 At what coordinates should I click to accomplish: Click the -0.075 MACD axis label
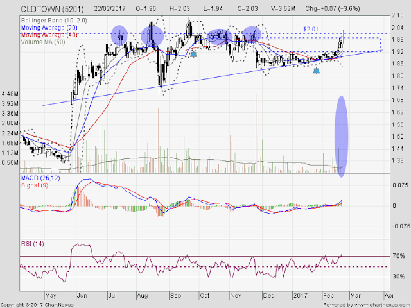pyautogui.click(x=399, y=226)
